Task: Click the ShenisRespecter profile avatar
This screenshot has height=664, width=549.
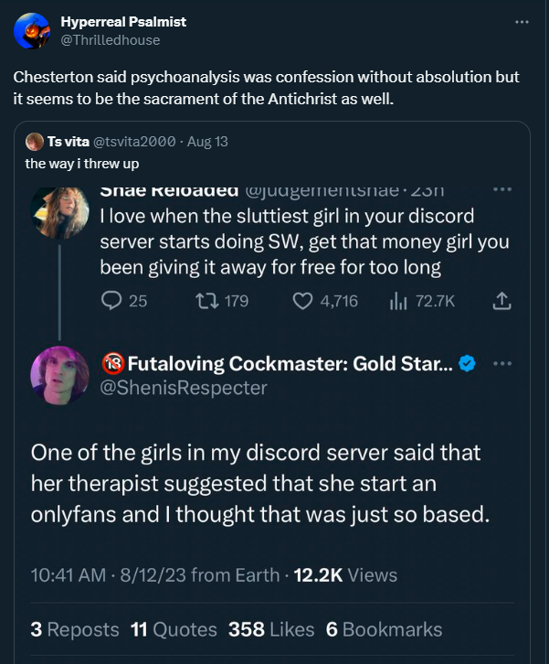Action: pos(60,376)
